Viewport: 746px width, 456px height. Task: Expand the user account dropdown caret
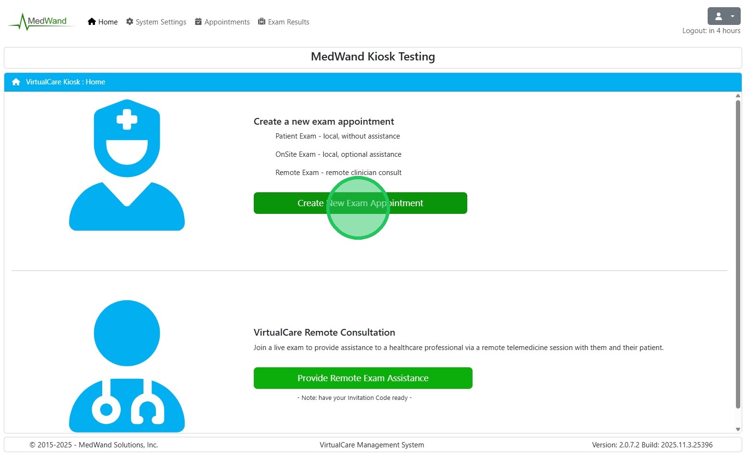point(732,16)
